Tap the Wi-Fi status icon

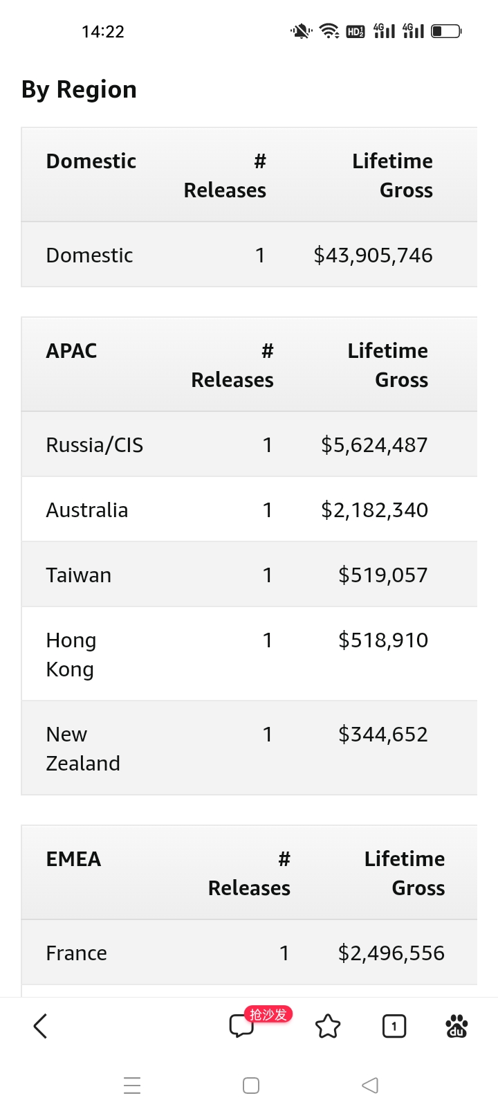coord(329,31)
